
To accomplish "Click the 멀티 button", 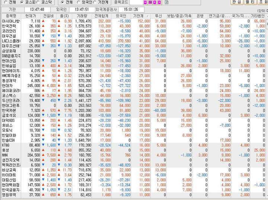I will (x=250, y=2).
